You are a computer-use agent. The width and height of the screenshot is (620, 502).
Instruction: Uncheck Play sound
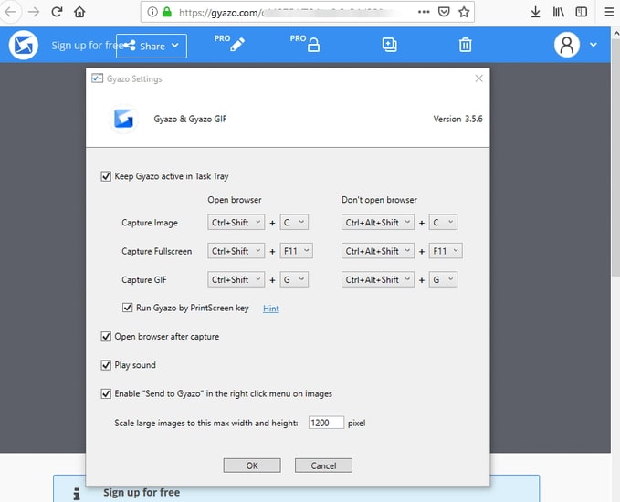pos(106,365)
